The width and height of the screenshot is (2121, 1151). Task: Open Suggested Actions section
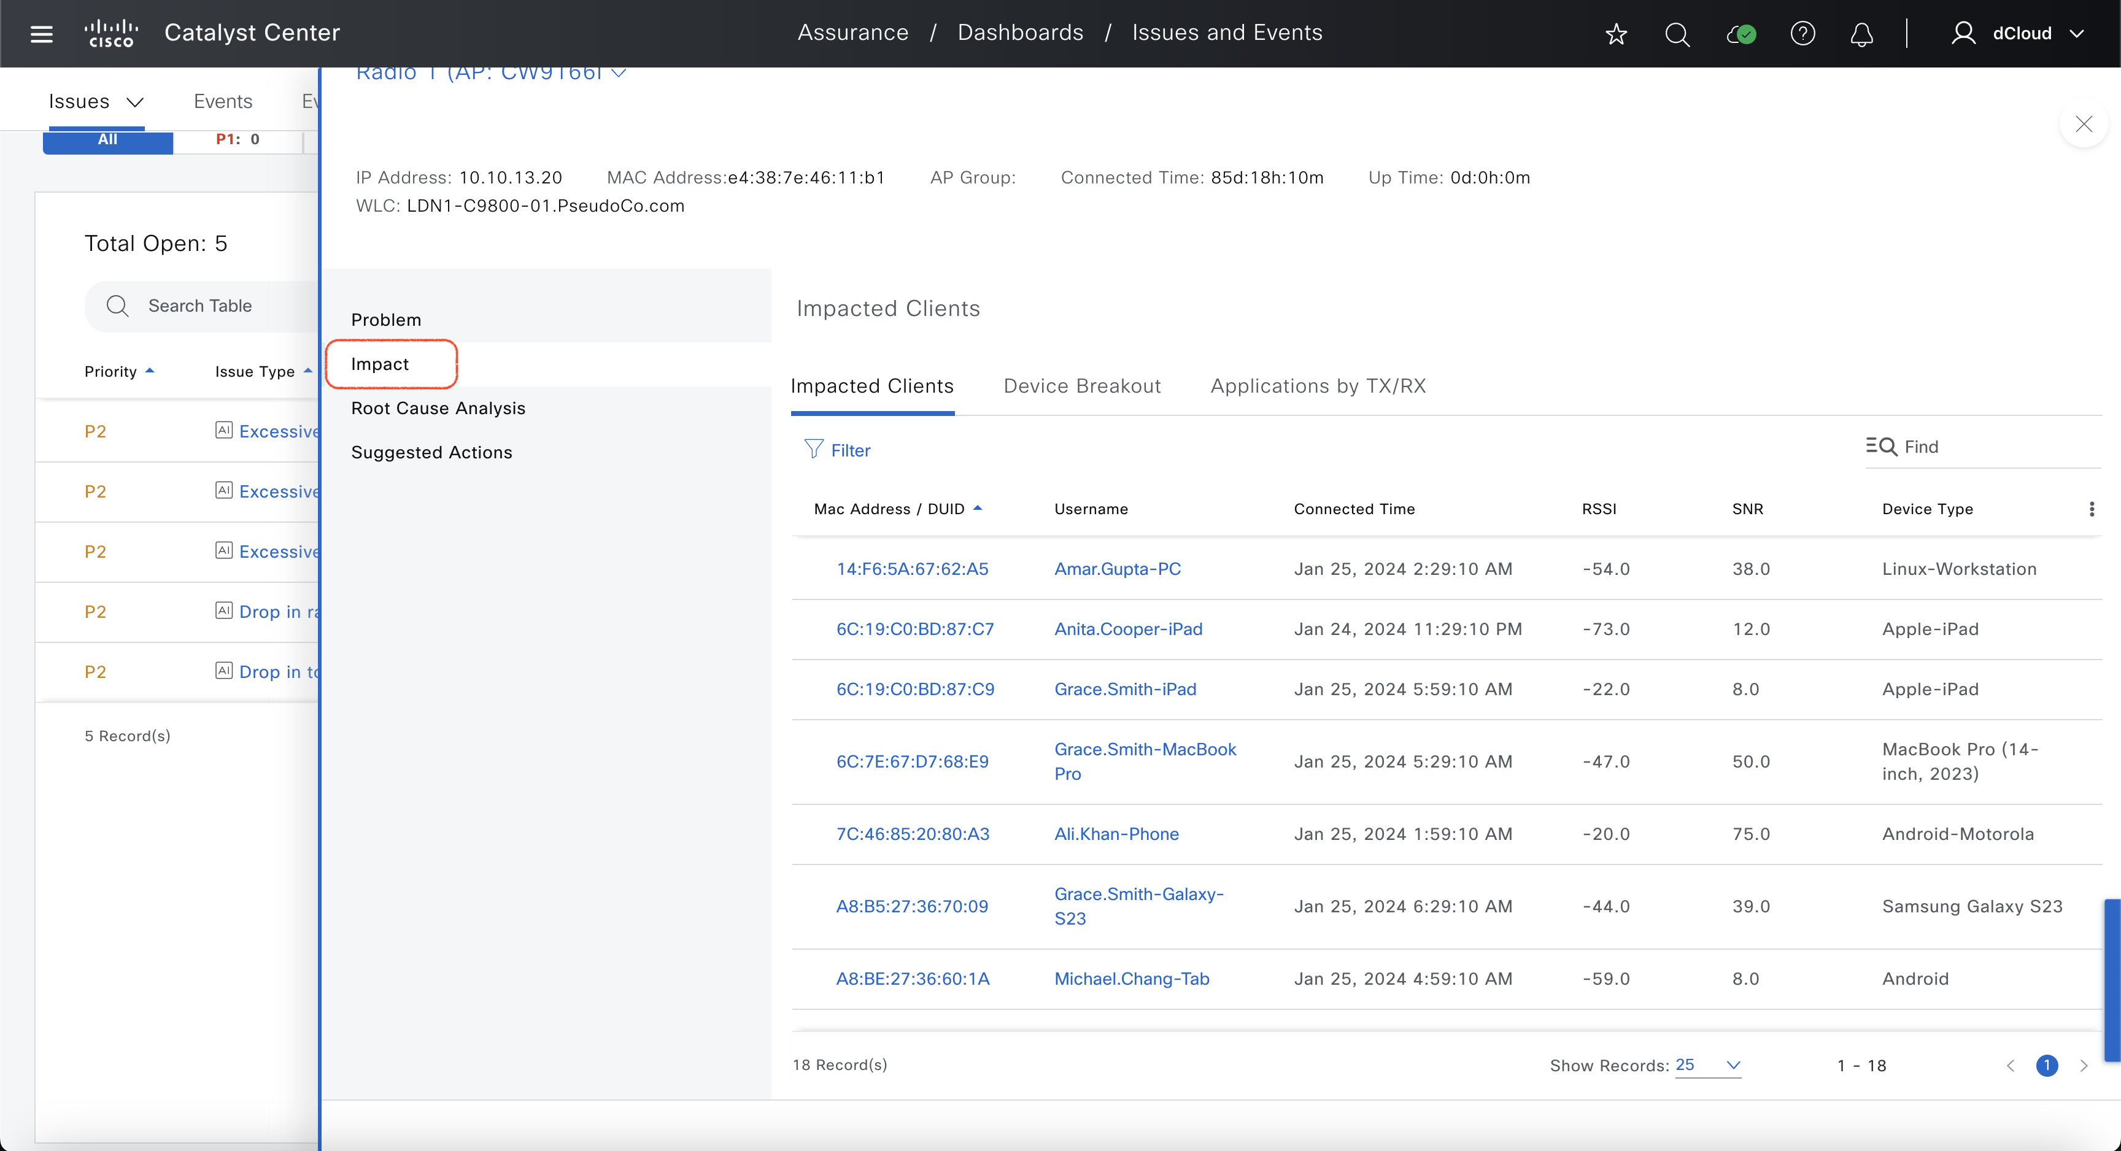pyautogui.click(x=431, y=452)
